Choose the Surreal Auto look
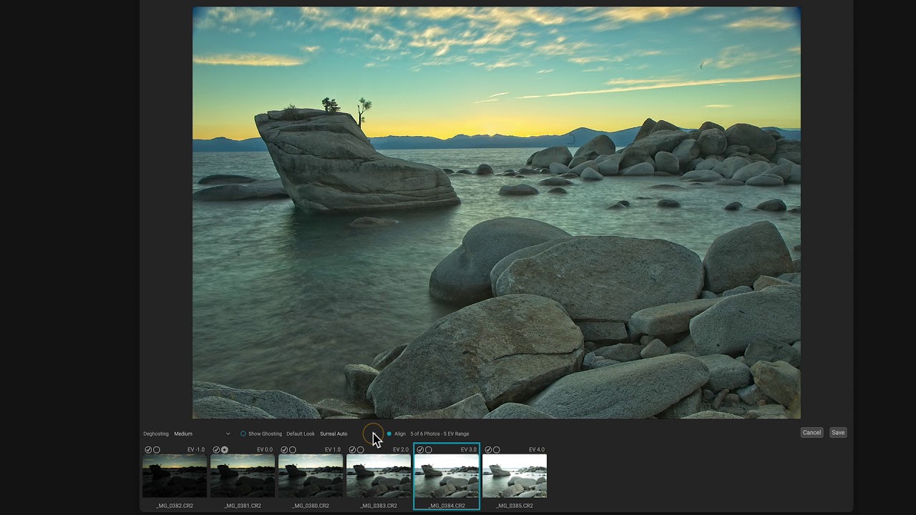Image resolution: width=916 pixels, height=515 pixels. (x=333, y=433)
